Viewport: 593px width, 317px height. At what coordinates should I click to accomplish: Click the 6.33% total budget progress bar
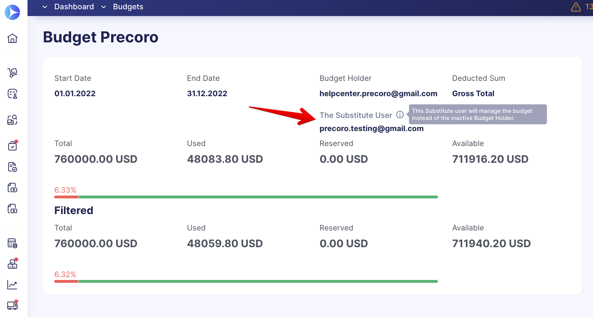(246, 197)
